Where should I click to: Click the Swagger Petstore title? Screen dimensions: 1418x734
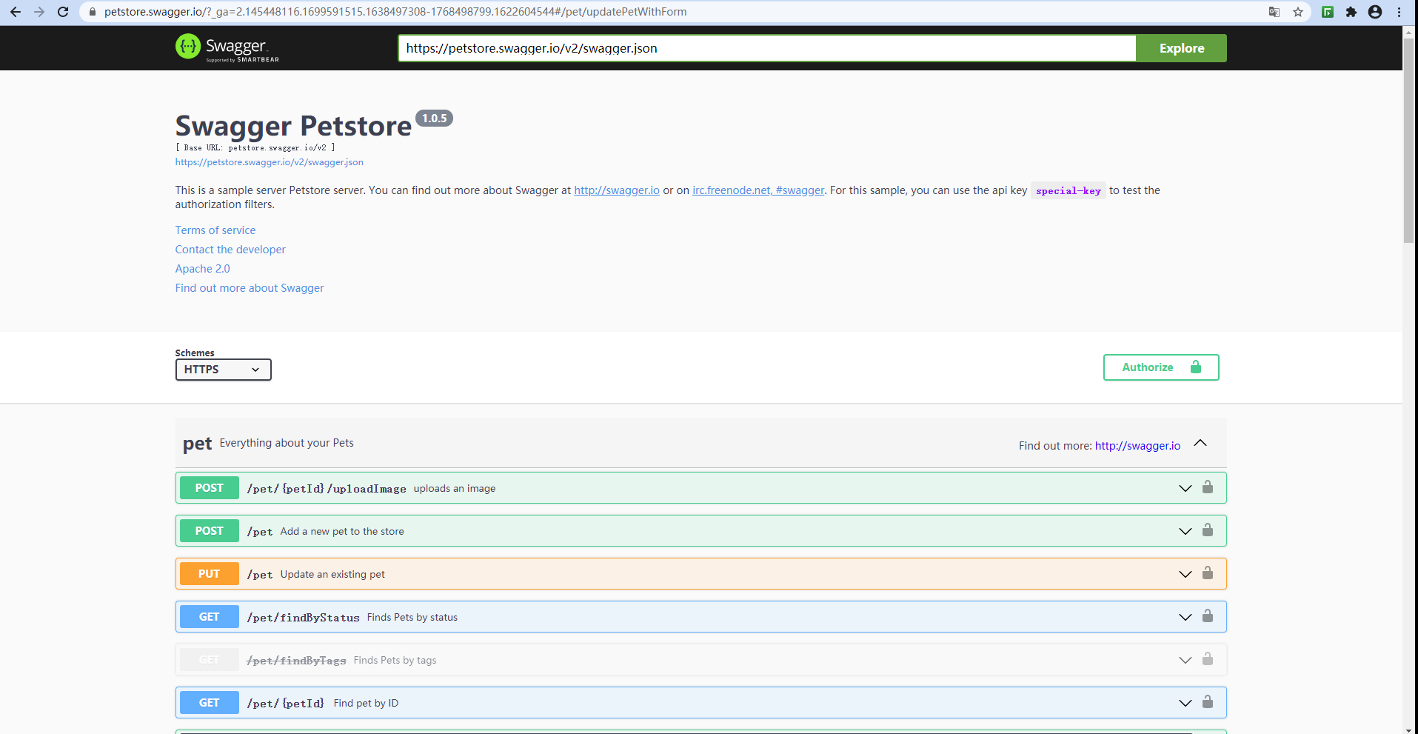click(x=293, y=126)
